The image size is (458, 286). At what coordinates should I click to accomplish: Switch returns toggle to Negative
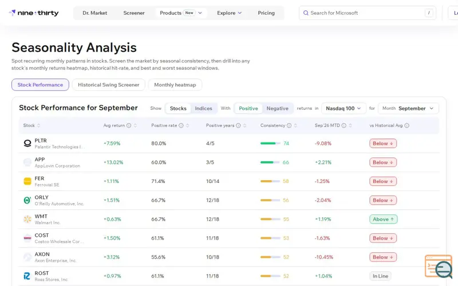[x=277, y=108]
